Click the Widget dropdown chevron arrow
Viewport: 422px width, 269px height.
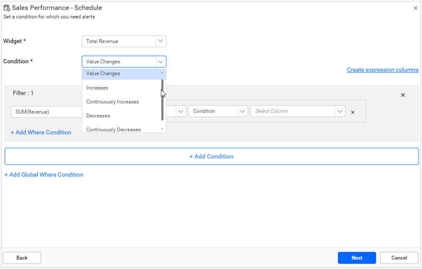(160, 41)
